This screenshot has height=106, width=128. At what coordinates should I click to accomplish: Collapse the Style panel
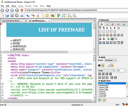tap(99, 57)
